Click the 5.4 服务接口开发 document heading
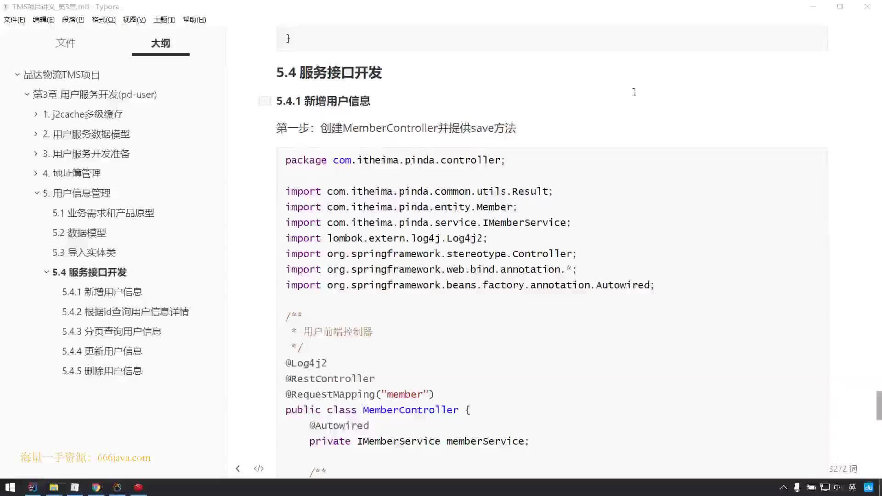Screen dimensions: 882x496 point(329,73)
